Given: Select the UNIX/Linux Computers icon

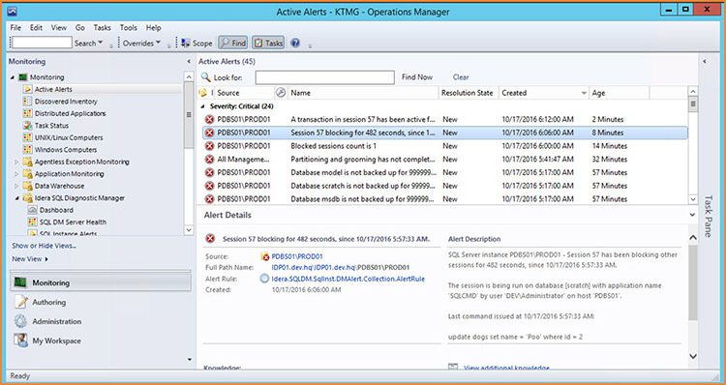Looking at the screenshot, I should point(28,137).
